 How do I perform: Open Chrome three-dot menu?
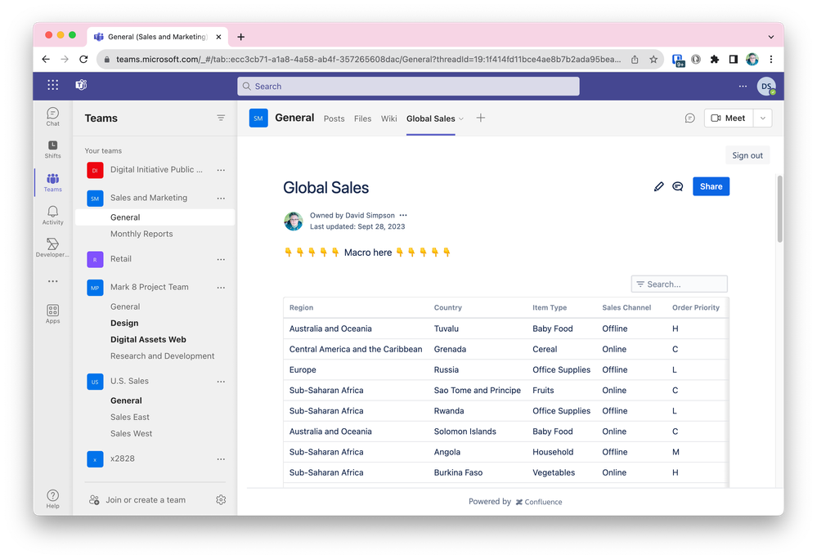771,60
